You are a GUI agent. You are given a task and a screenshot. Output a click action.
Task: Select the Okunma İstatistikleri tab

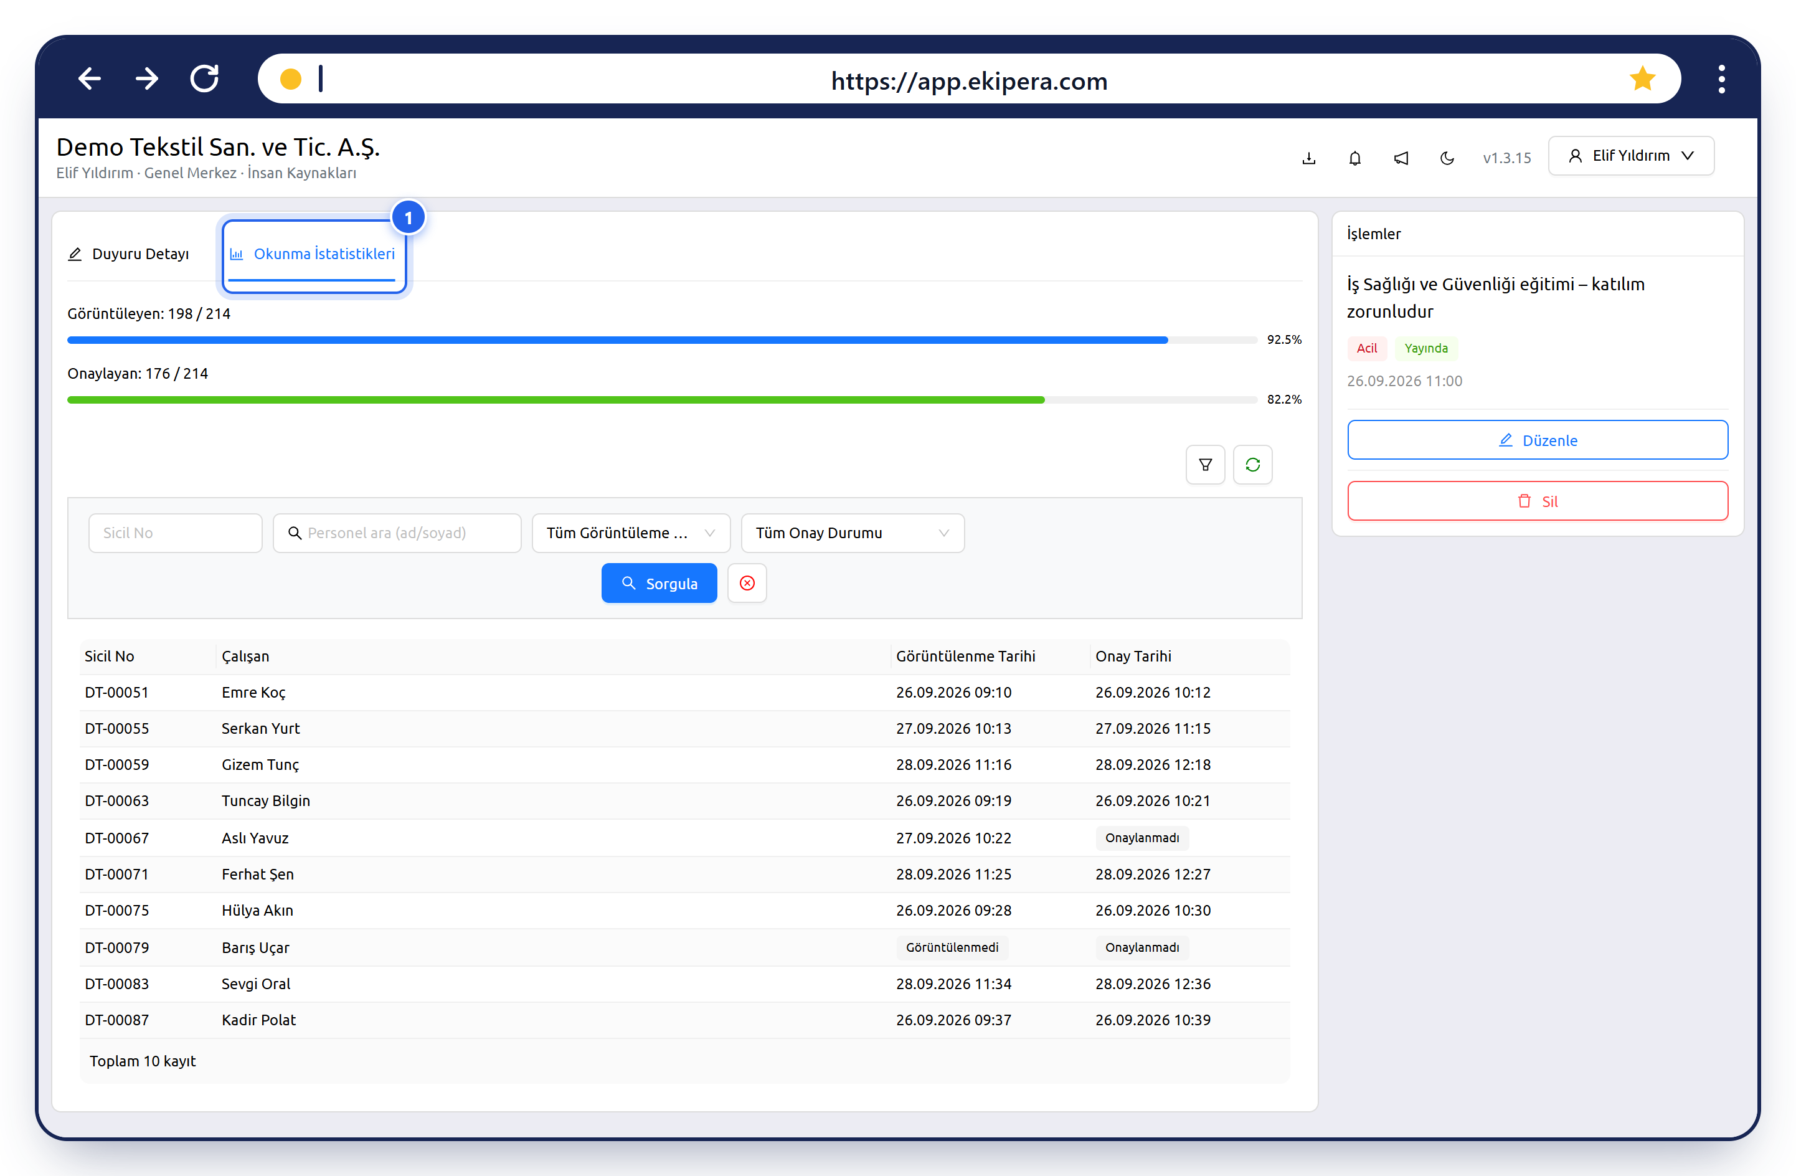click(313, 254)
